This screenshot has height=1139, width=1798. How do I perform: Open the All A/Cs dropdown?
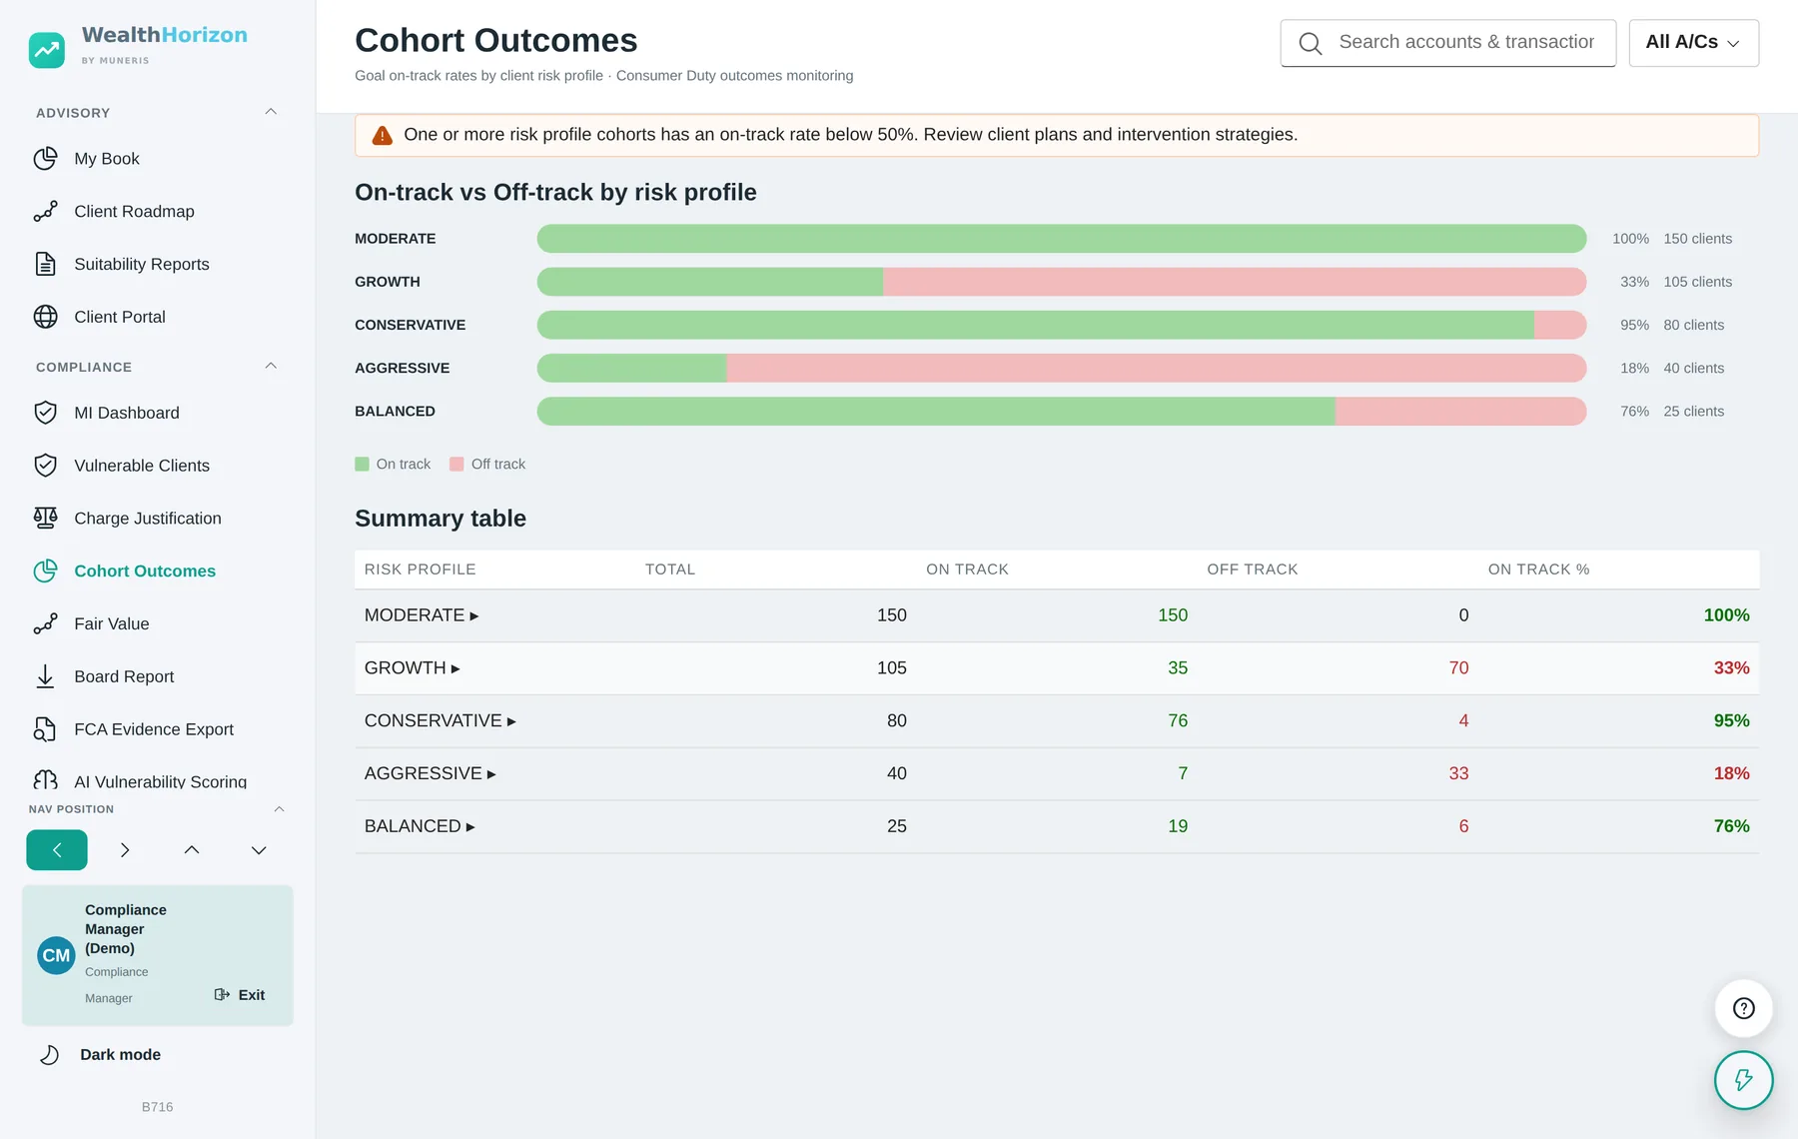1693,43
